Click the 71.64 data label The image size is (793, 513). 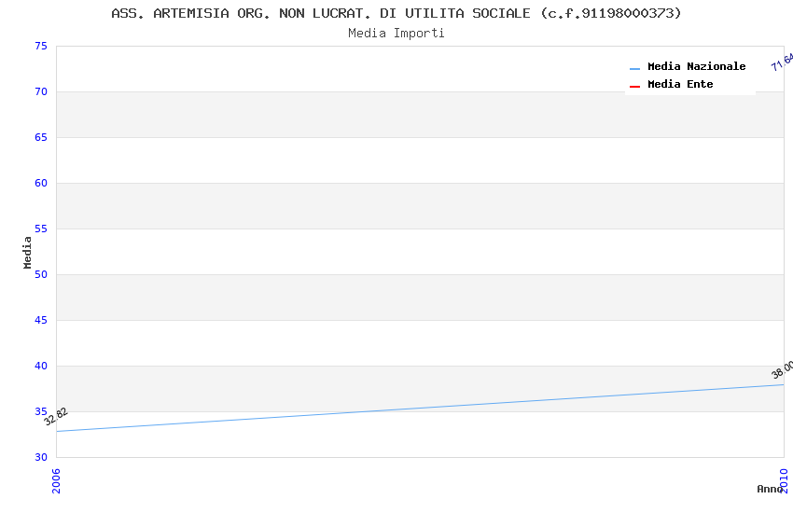[783, 62]
